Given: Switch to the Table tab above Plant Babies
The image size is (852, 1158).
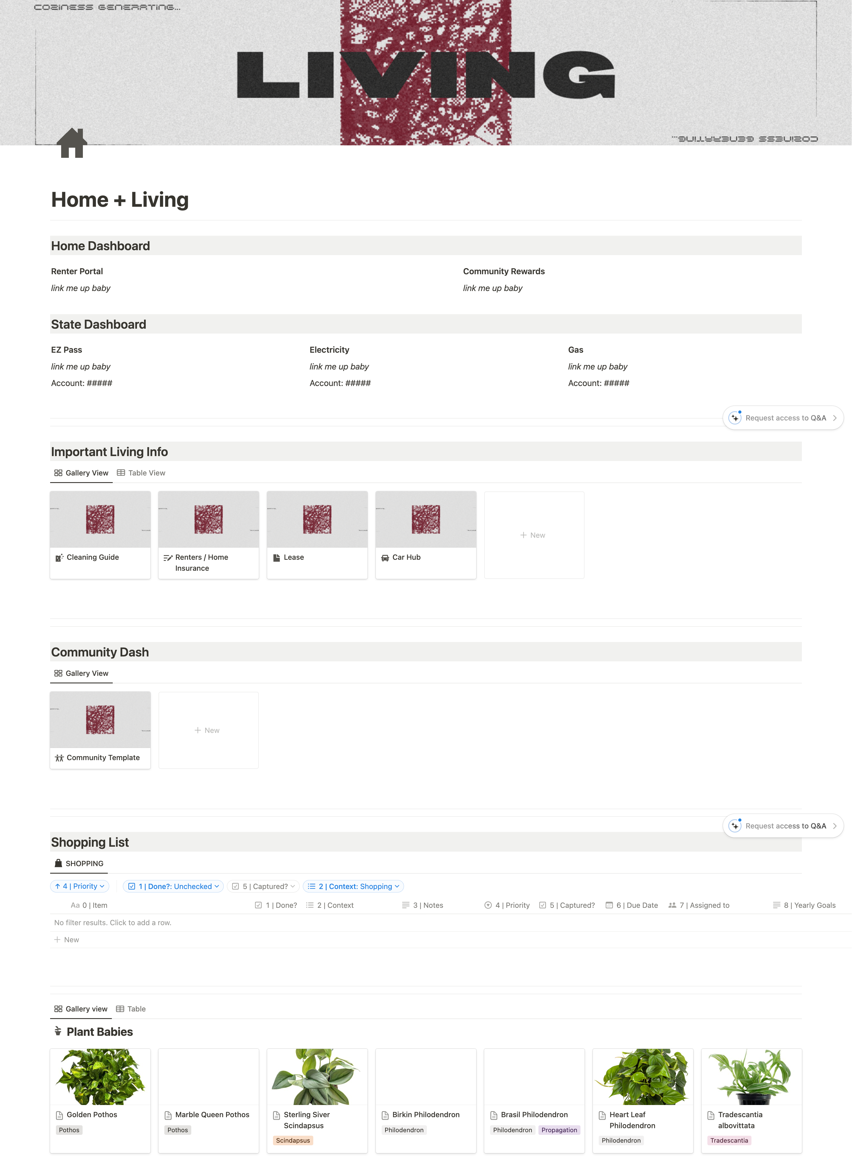Looking at the screenshot, I should coord(131,1009).
